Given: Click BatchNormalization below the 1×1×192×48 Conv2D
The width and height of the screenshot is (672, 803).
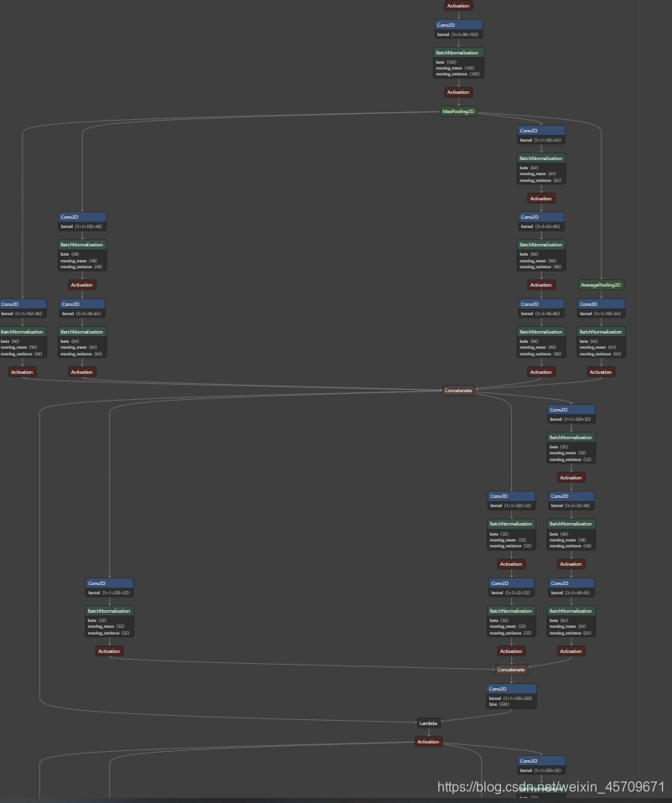Looking at the screenshot, I should point(82,255).
